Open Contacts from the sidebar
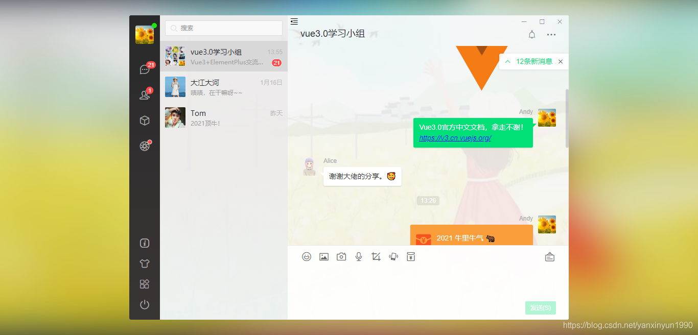Viewport: 698px width, 335px height. pos(145,94)
